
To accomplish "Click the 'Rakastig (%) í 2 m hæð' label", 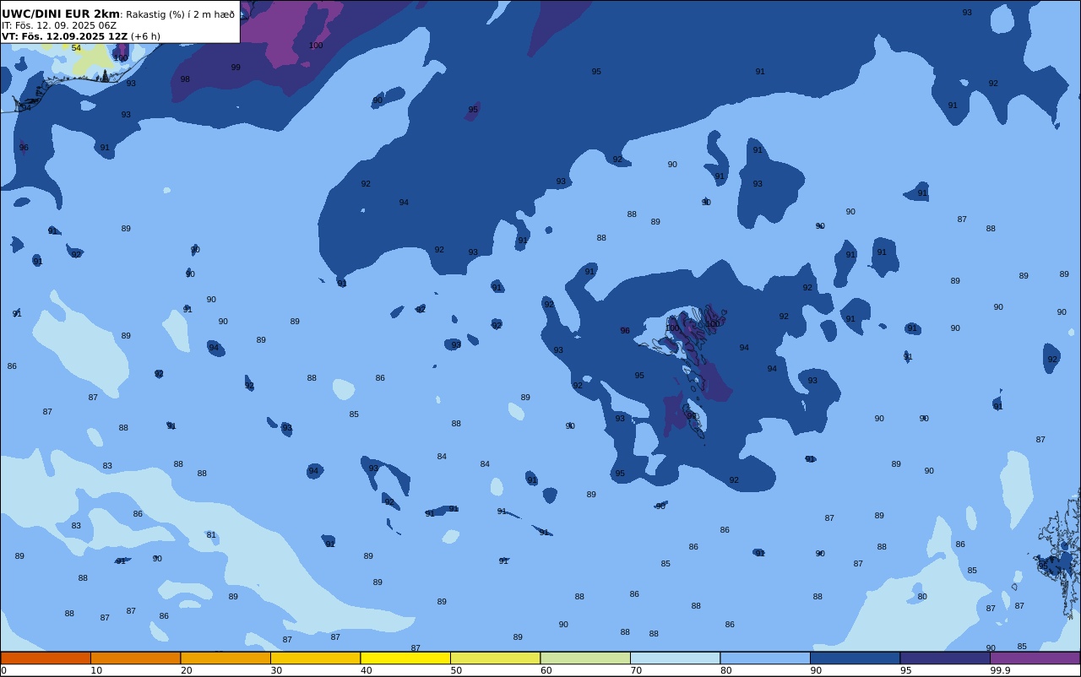I will coord(181,14).
